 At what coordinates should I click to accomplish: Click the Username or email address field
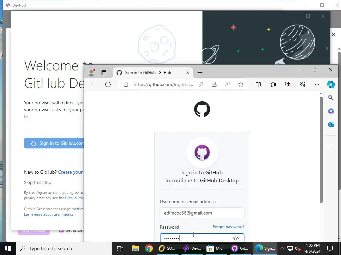tap(202, 213)
